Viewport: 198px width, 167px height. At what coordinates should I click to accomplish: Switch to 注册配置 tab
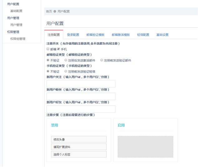pyautogui.click(x=54, y=35)
